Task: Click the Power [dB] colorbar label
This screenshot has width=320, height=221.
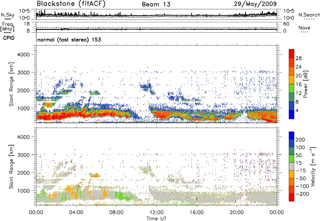Action: pyautogui.click(x=305, y=84)
